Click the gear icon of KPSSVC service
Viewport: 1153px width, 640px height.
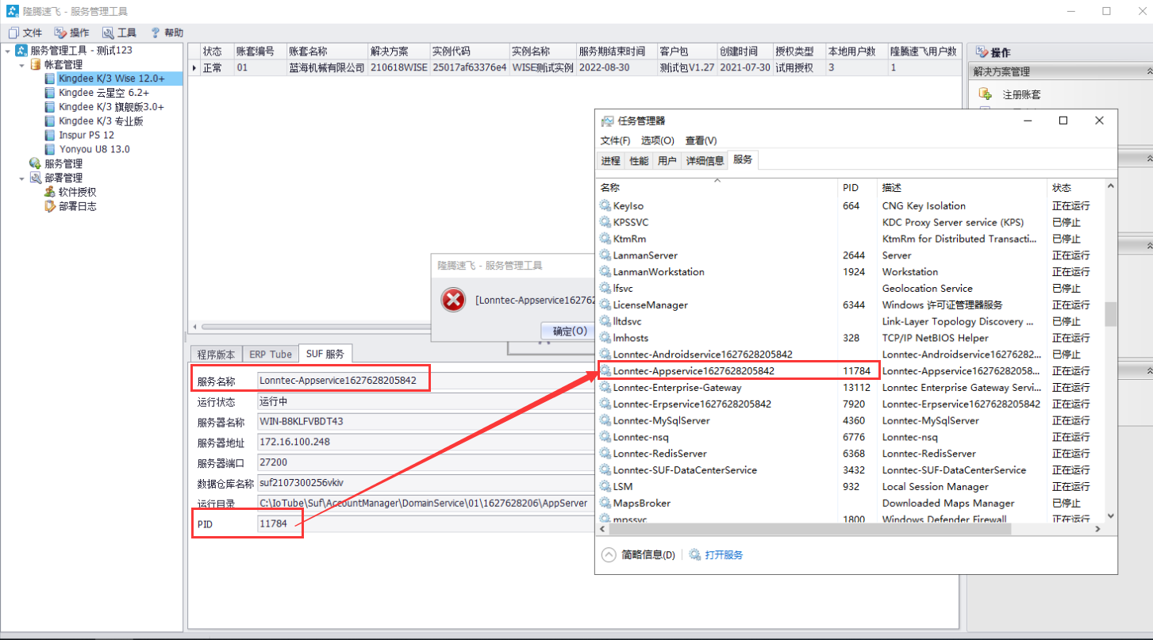(605, 222)
